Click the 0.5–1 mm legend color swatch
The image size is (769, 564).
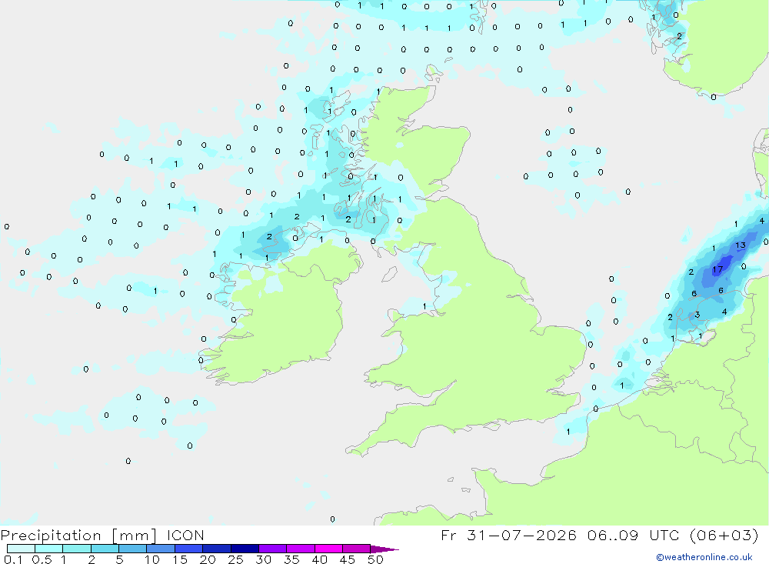(x=49, y=549)
